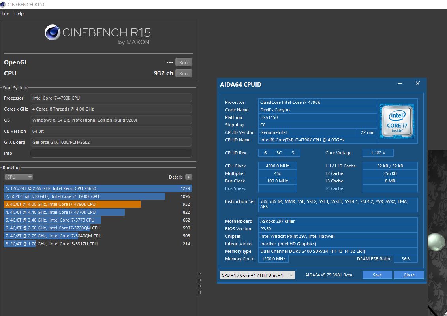The width and height of the screenshot is (447, 316).
Task: Click the GFX Board GeForce GTX 1080 field
Action: [x=111, y=142]
